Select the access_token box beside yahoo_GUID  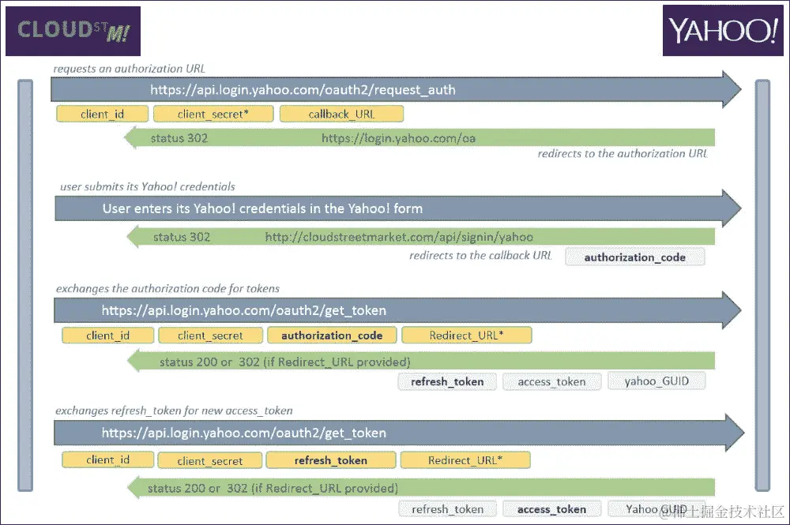pyautogui.click(x=551, y=381)
